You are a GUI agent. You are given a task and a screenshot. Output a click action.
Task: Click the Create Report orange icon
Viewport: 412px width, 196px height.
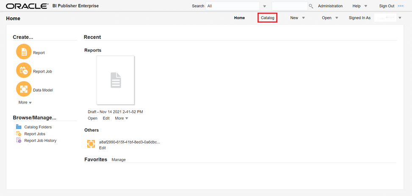24,52
